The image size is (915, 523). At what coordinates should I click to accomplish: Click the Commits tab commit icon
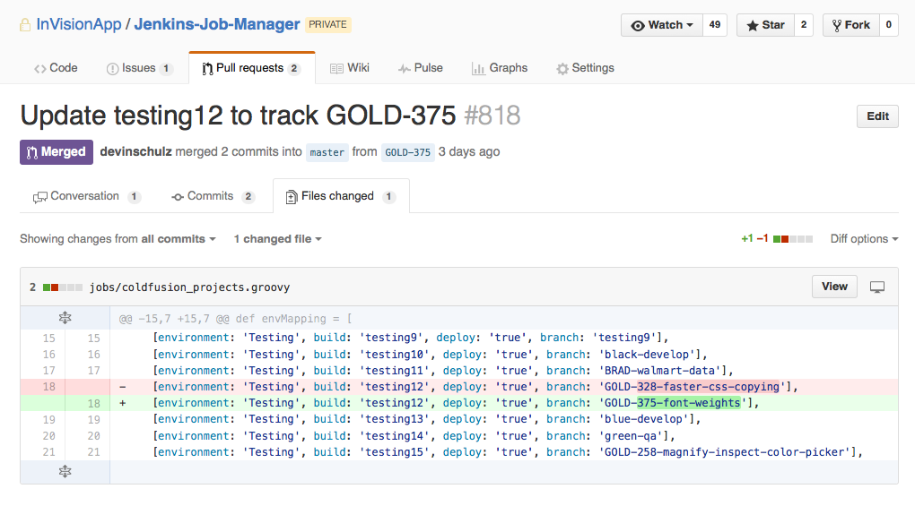coord(178,197)
